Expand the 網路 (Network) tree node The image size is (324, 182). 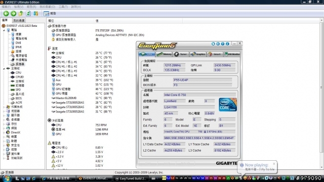pyautogui.click(x=4, y=128)
